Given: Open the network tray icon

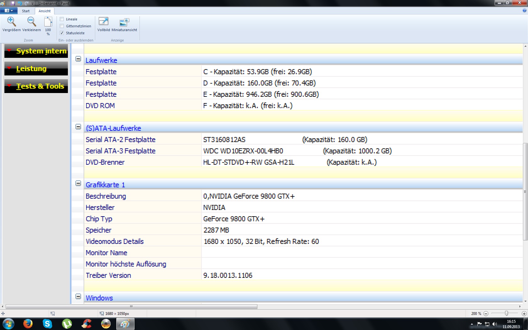Looking at the screenshot, I should [487, 324].
